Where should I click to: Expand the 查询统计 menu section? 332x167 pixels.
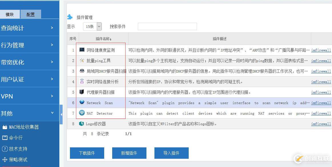pyautogui.click(x=29, y=28)
